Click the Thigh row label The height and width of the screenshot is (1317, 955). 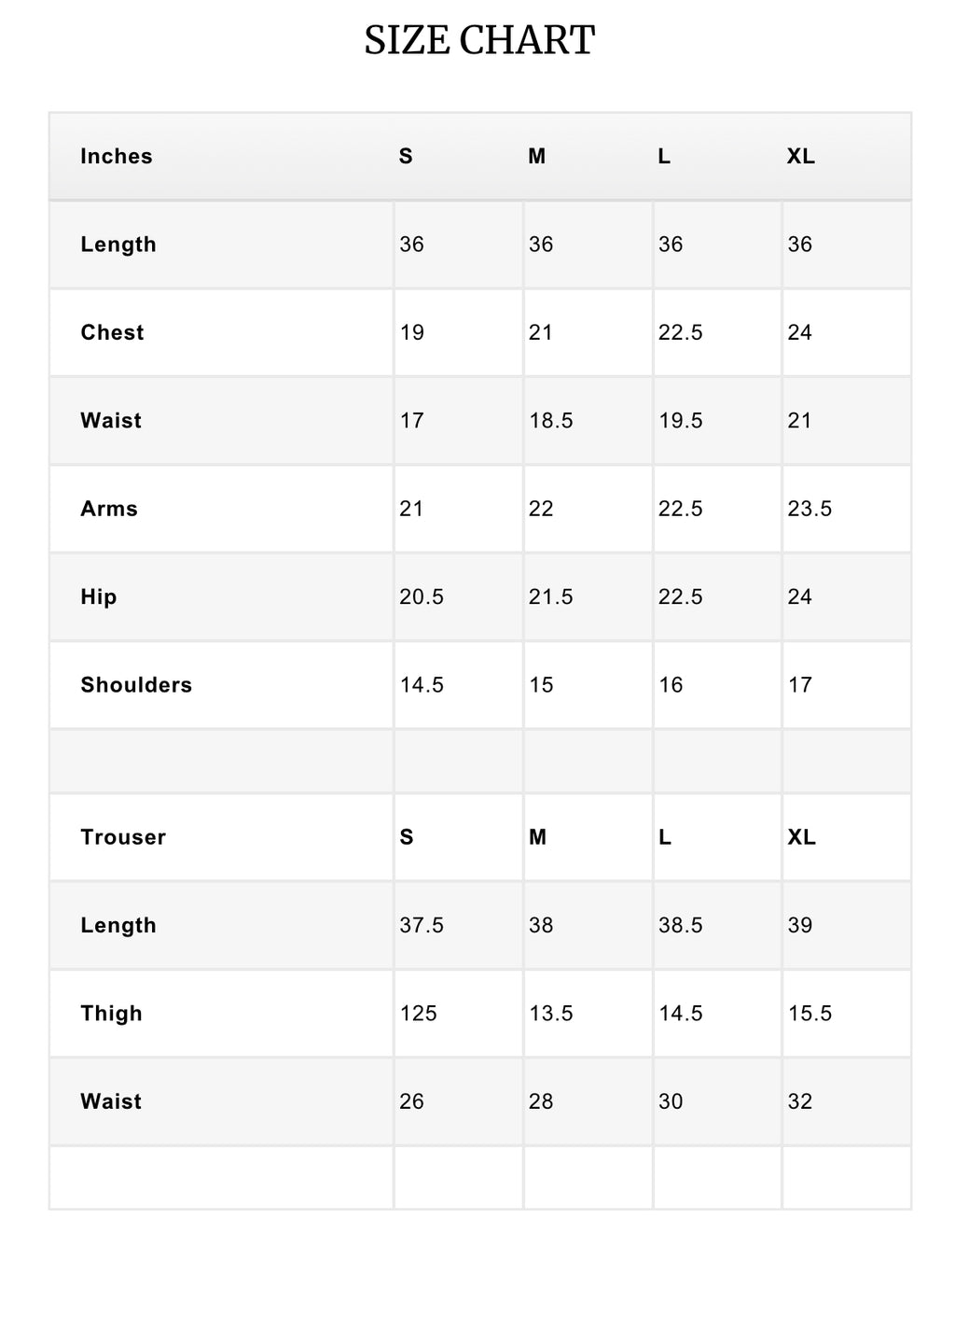pos(111,1014)
